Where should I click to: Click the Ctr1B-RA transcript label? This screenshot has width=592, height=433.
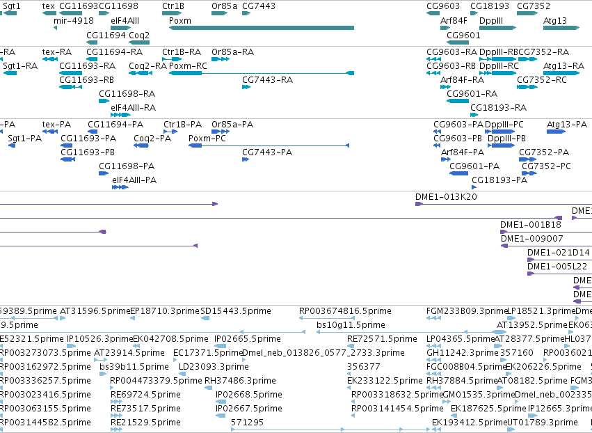[x=182, y=52]
